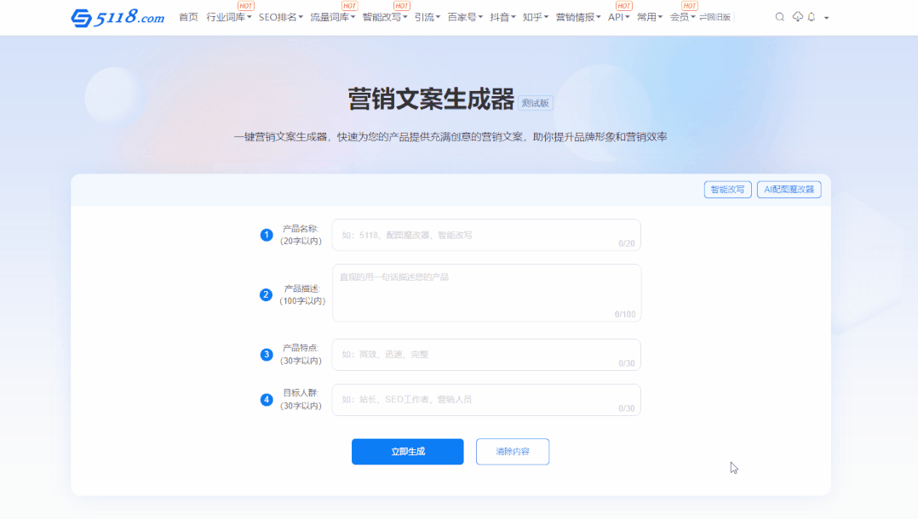This screenshot has width=918, height=519.
Task: Expand the 抖音 menu
Action: [503, 17]
